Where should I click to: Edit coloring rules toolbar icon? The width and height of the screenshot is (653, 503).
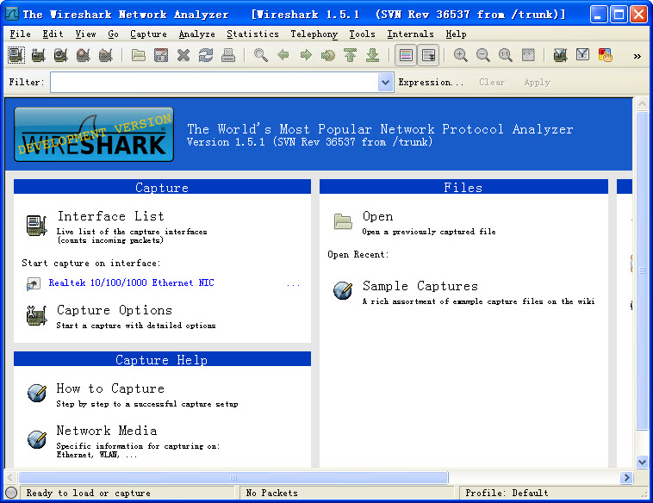point(605,55)
